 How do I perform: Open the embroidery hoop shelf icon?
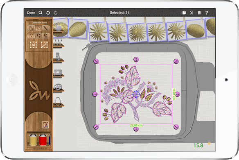click(58, 102)
